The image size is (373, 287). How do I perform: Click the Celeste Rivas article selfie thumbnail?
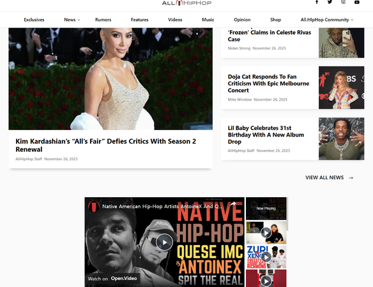(341, 43)
